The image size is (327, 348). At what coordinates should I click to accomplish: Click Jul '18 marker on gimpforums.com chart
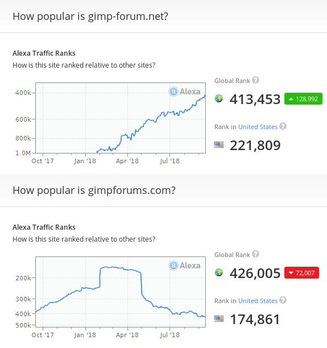pyautogui.click(x=170, y=335)
